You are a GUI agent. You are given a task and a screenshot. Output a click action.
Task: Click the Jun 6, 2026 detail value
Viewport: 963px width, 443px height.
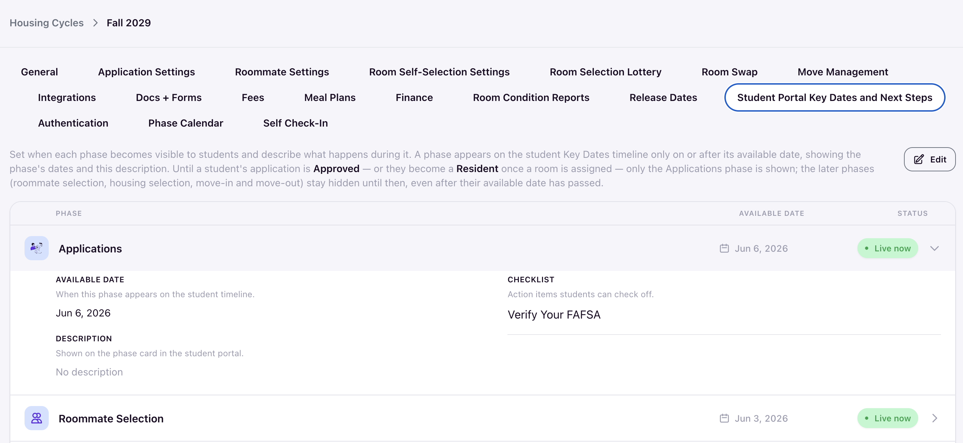tap(83, 313)
